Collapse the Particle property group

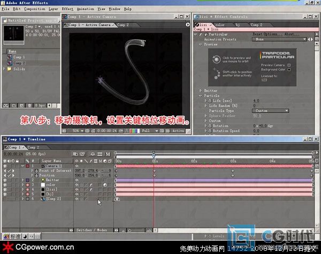pos(201,96)
